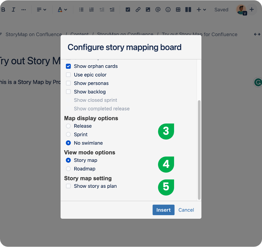The height and width of the screenshot is (247, 262).
Task: Open the text alignment dropdown
Action: coord(42,10)
